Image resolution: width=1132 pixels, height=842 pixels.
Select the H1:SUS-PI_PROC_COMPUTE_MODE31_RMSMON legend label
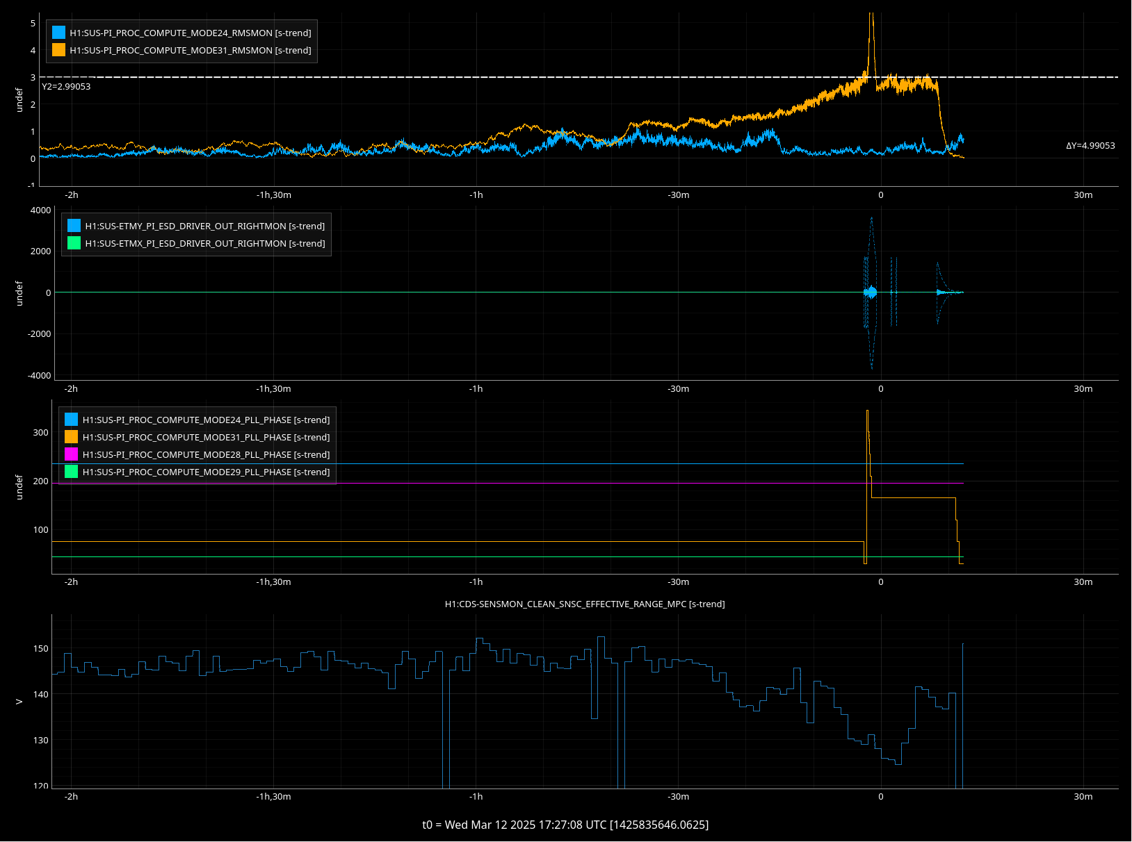(x=191, y=50)
